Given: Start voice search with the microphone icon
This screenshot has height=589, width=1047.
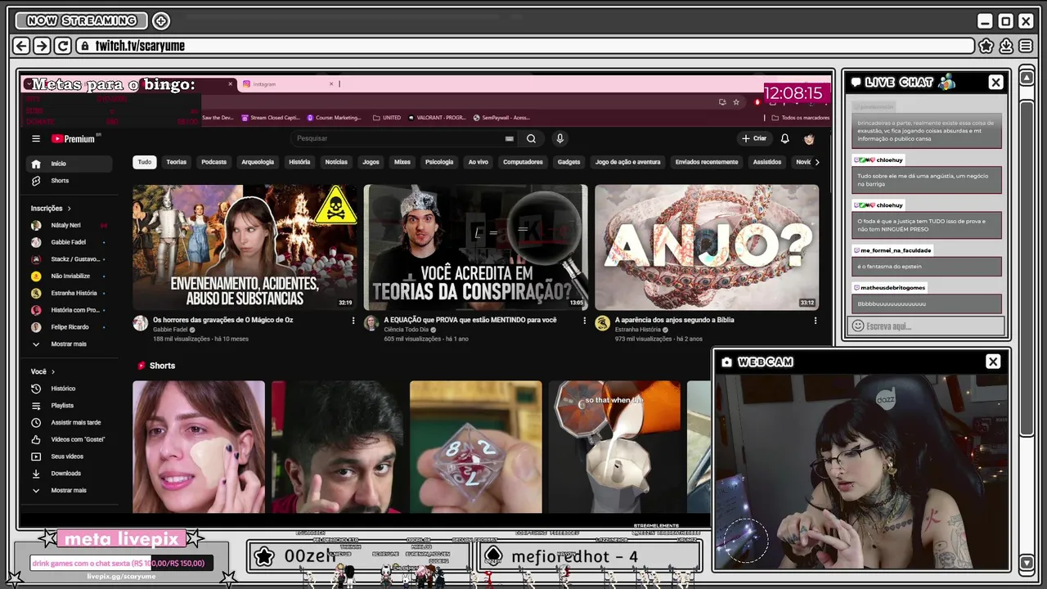Looking at the screenshot, I should click(x=559, y=138).
